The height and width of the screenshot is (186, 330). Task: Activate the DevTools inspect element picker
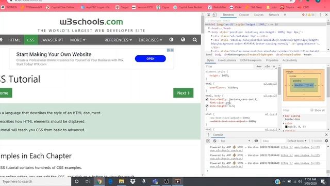(x=208, y=15)
